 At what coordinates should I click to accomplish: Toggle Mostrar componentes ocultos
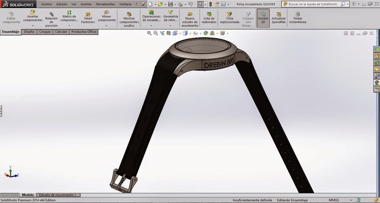(129, 18)
